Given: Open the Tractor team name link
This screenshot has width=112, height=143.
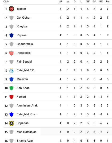Looking at the screenshot, I should point(21,9).
